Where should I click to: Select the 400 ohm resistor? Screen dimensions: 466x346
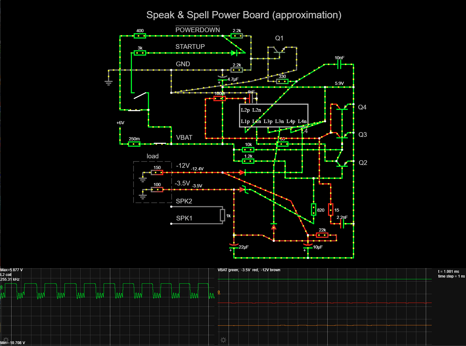coord(140,36)
